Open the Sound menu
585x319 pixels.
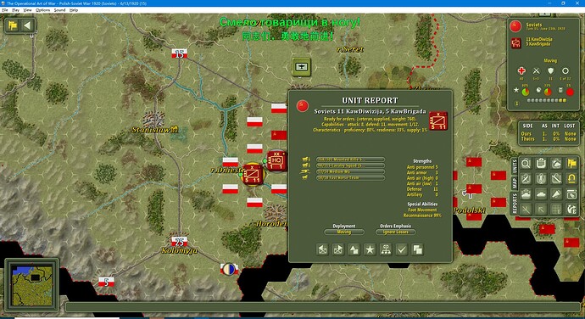59,10
